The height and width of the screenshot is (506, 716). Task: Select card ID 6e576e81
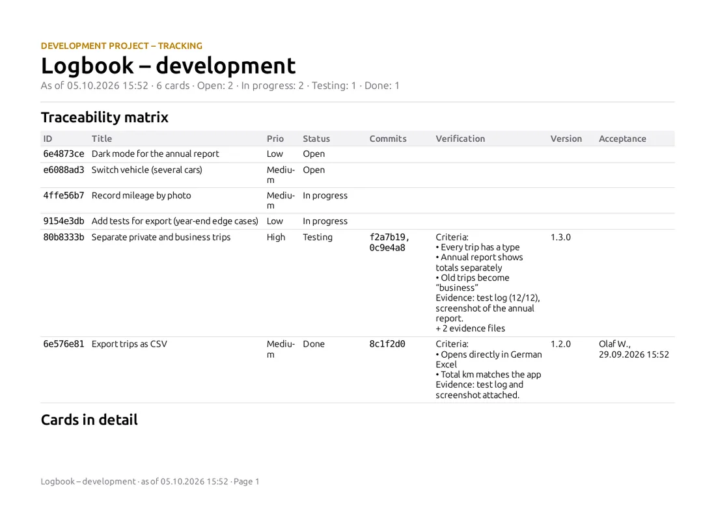pyautogui.click(x=64, y=344)
